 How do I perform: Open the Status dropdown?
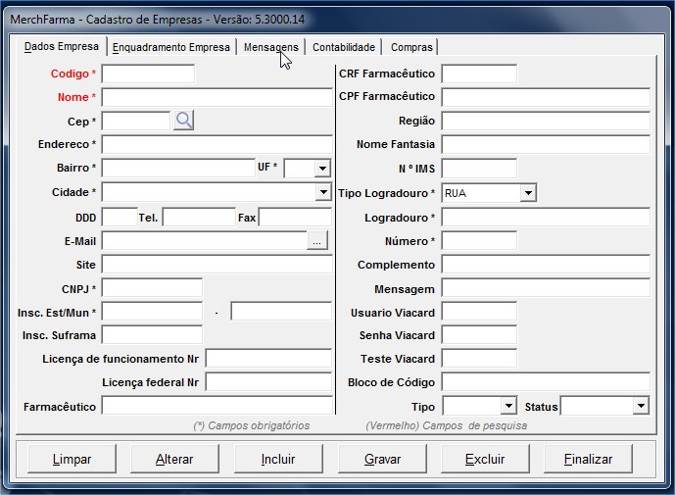tap(640, 406)
